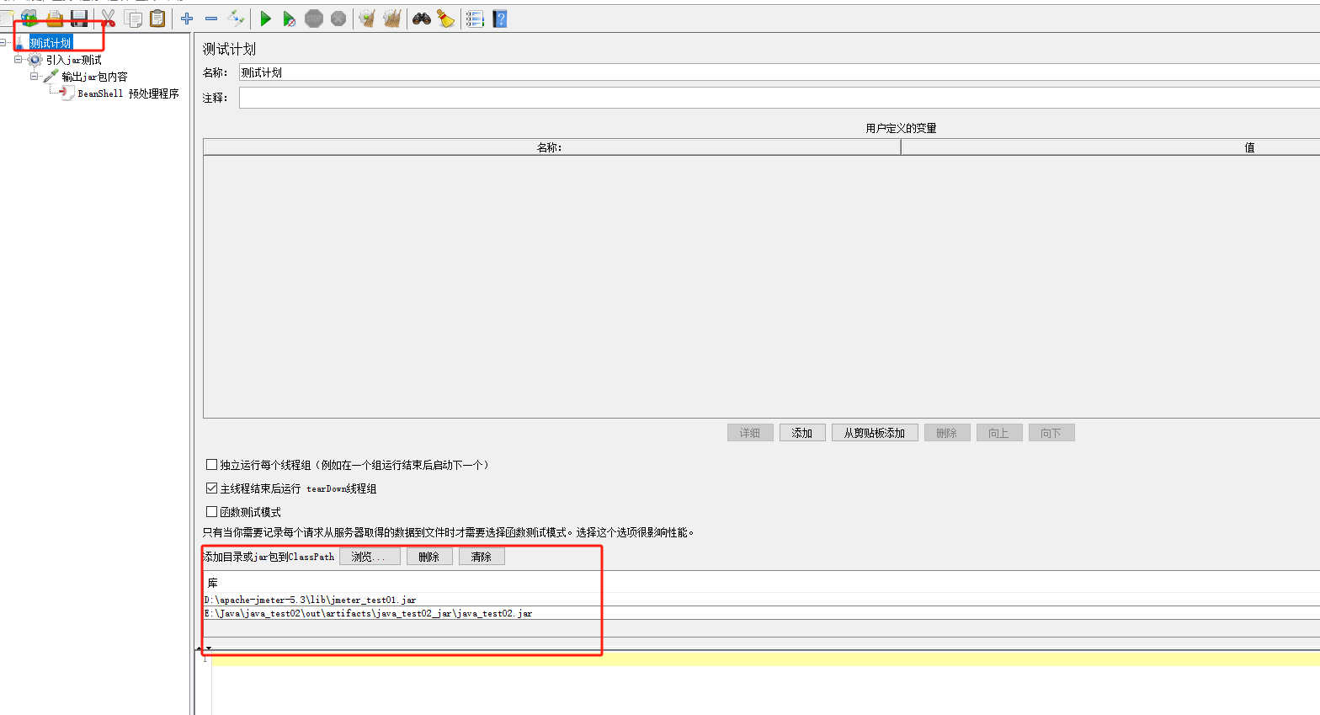Reset search with yellow broom icon

(446, 18)
